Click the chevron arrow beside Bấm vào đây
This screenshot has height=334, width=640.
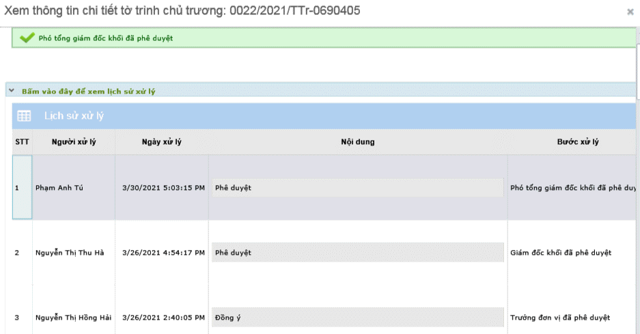click(x=12, y=91)
